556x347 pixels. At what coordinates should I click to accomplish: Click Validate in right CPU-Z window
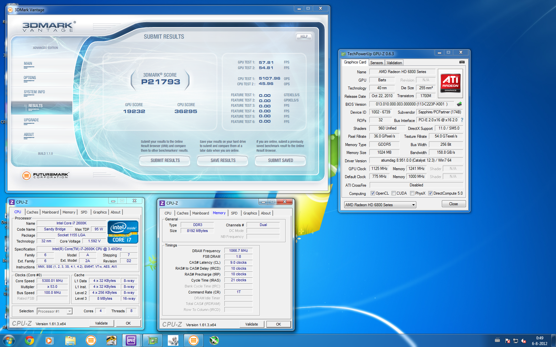252,324
